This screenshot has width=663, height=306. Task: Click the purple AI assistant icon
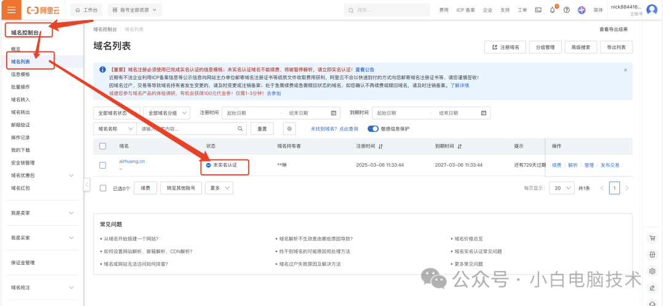(581, 10)
